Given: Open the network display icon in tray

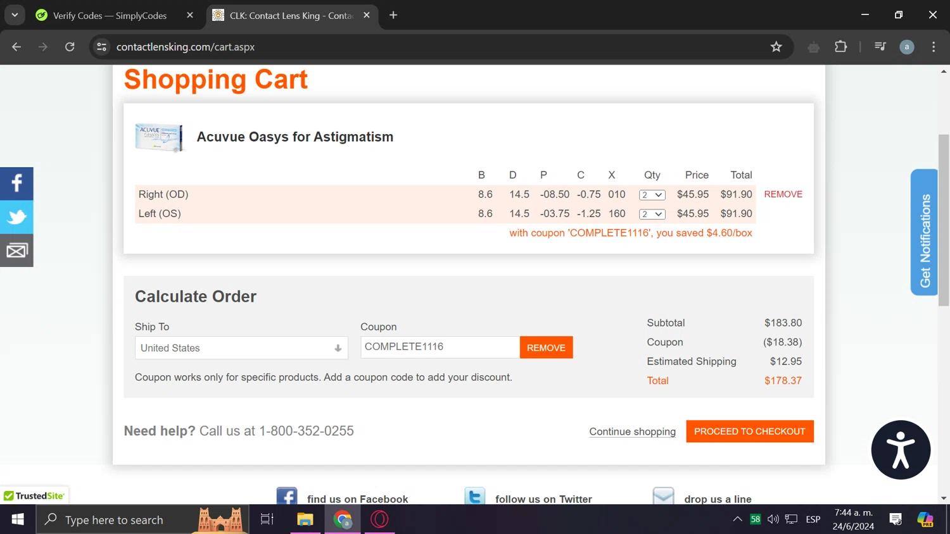Looking at the screenshot, I should (791, 519).
